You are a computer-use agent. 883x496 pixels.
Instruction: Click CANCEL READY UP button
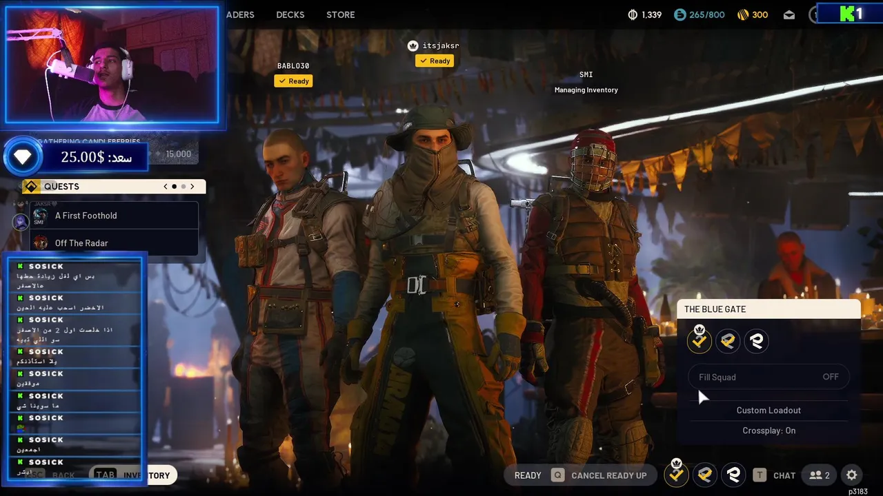tap(609, 475)
